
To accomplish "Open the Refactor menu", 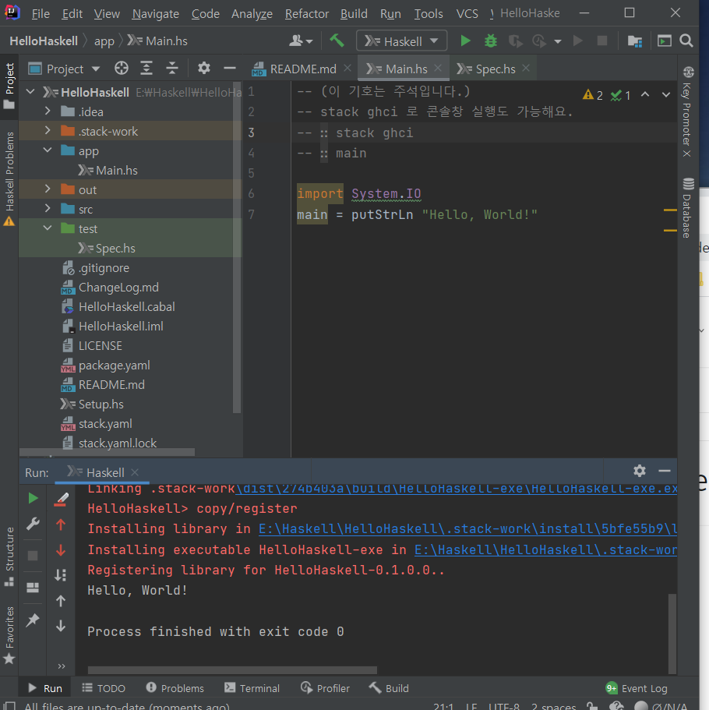I will click(x=306, y=13).
